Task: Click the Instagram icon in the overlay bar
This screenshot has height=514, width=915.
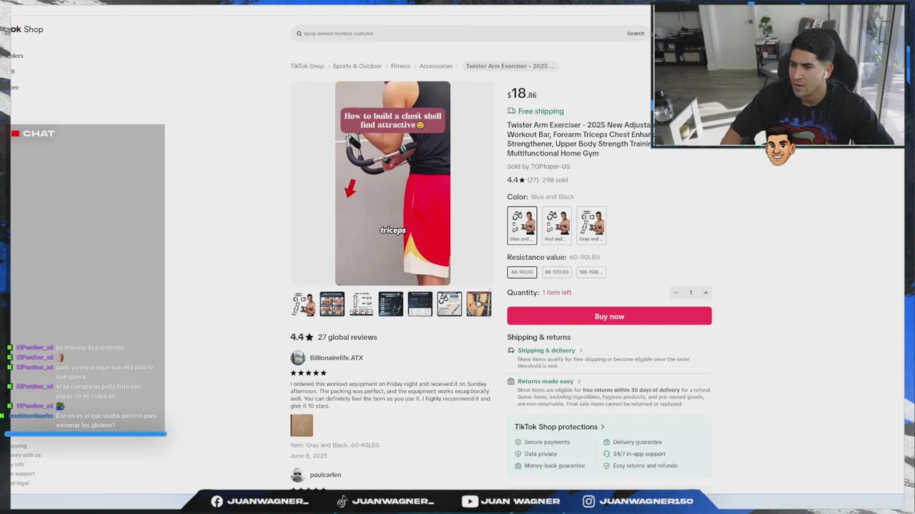Action: point(588,501)
